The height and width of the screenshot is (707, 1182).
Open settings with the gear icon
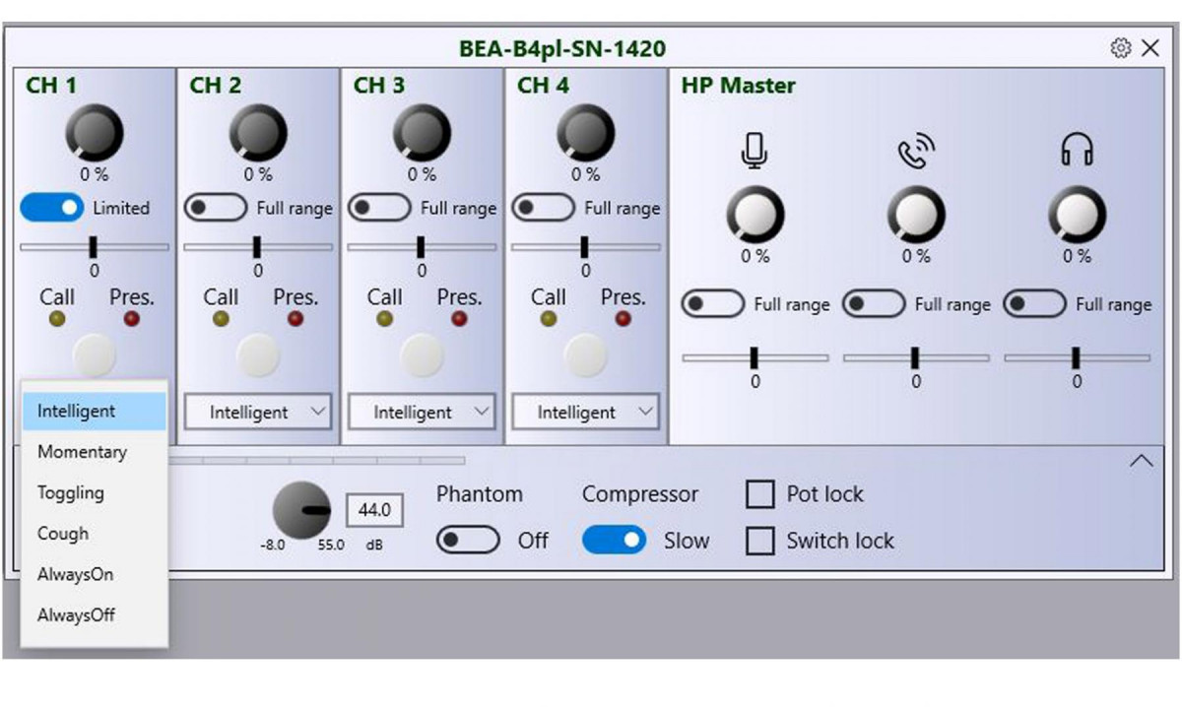[x=1120, y=48]
